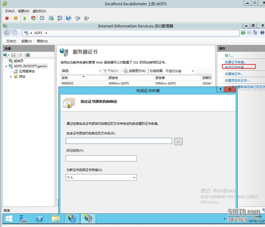265x227 pixels.
Task: Sort by the 颁发给 column header
Action: pyautogui.click(x=130, y=78)
